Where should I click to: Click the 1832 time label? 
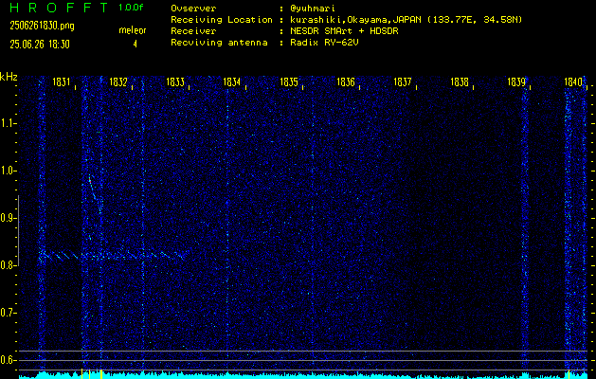coord(118,81)
